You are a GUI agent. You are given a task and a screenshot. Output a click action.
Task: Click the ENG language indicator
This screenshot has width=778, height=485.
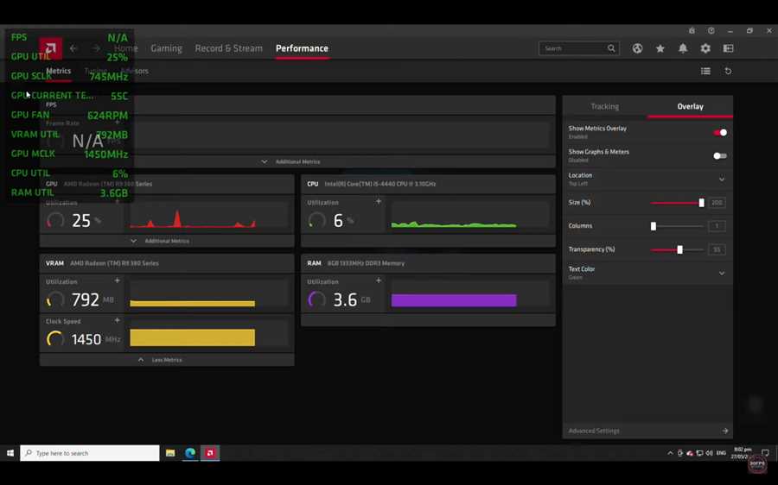[x=721, y=453]
